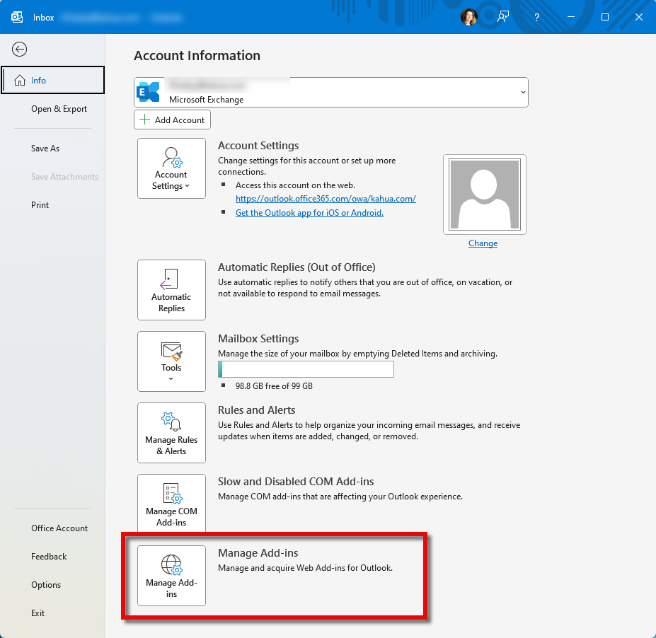Click the mailbox storage usage bar

[x=306, y=369]
